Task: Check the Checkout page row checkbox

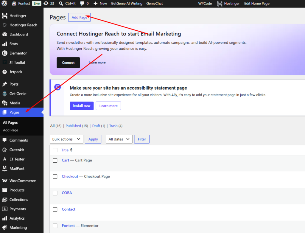Action: [x=55, y=177]
